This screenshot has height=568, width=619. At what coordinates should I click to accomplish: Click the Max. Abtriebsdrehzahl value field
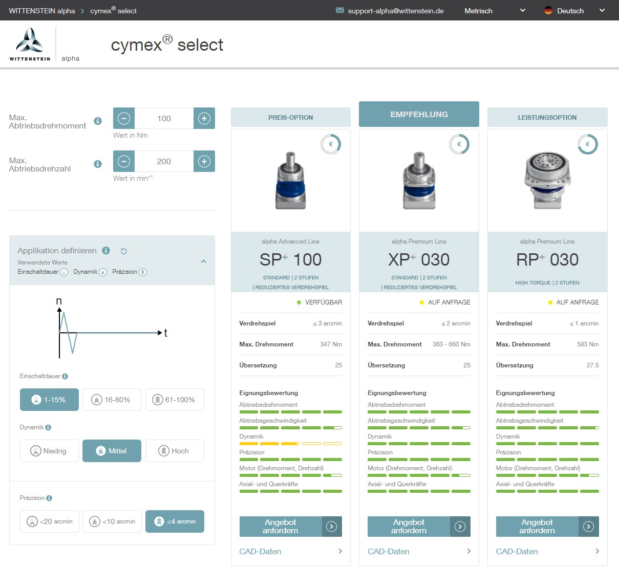click(164, 162)
